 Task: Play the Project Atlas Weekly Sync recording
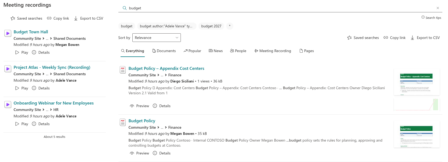22,88
